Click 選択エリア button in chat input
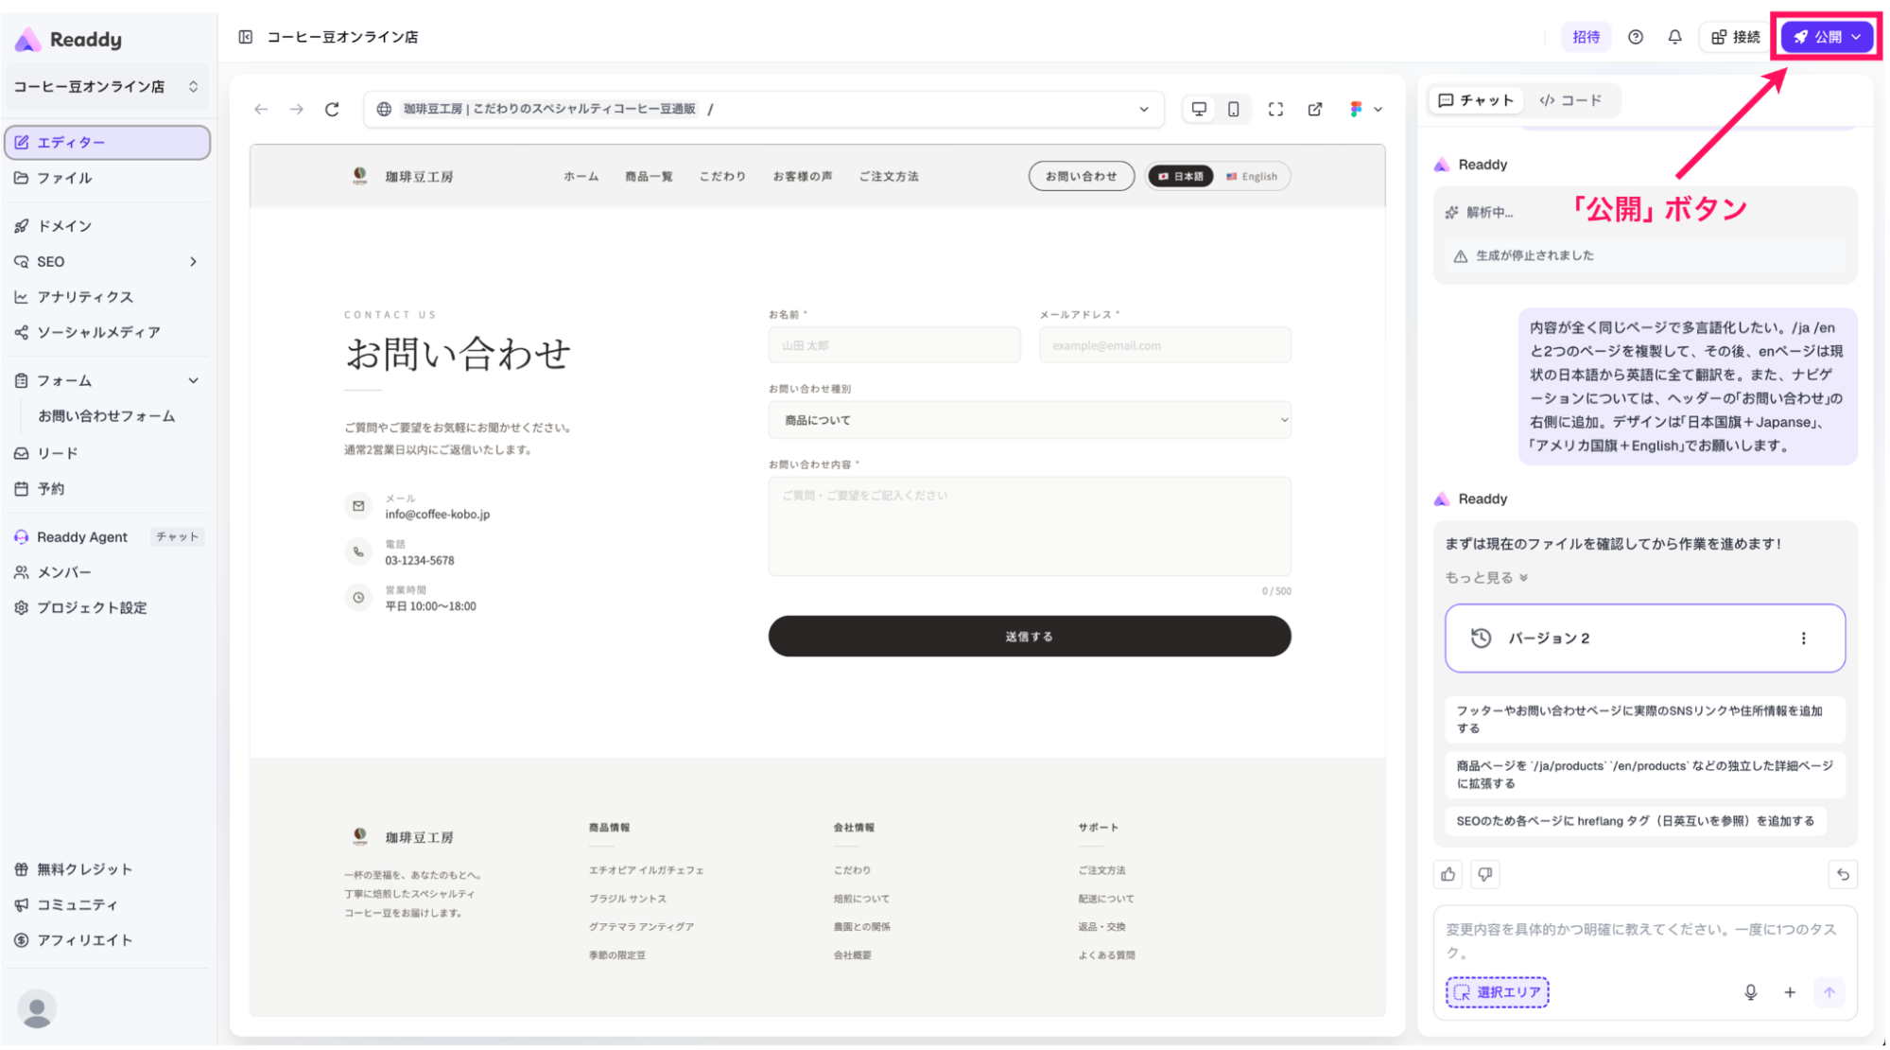The width and height of the screenshot is (1890, 1050). [1497, 992]
